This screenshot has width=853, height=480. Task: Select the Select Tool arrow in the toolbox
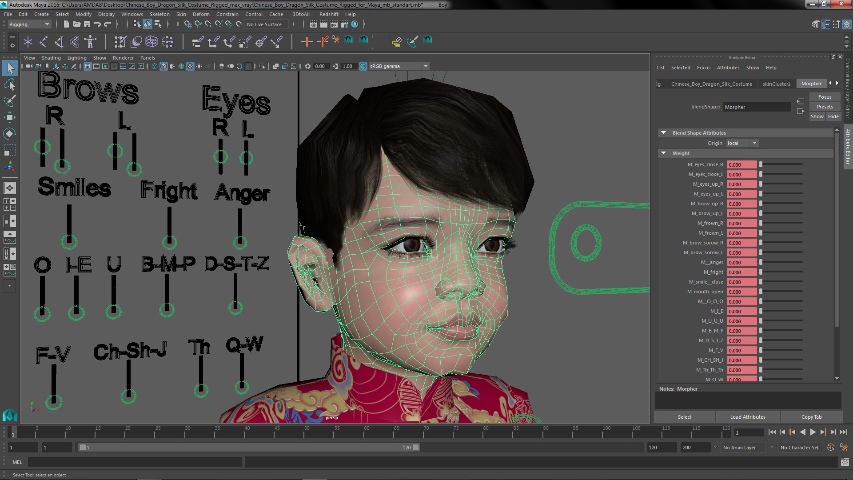[10, 68]
